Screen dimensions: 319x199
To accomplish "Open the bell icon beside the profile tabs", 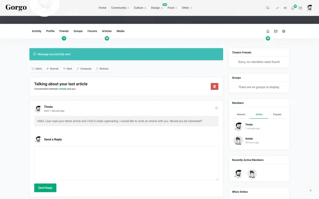I will (x=268, y=31).
